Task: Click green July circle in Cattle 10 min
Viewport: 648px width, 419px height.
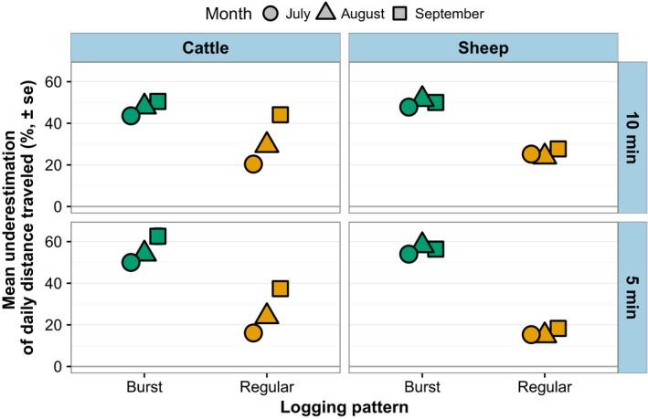Action: coord(132,116)
